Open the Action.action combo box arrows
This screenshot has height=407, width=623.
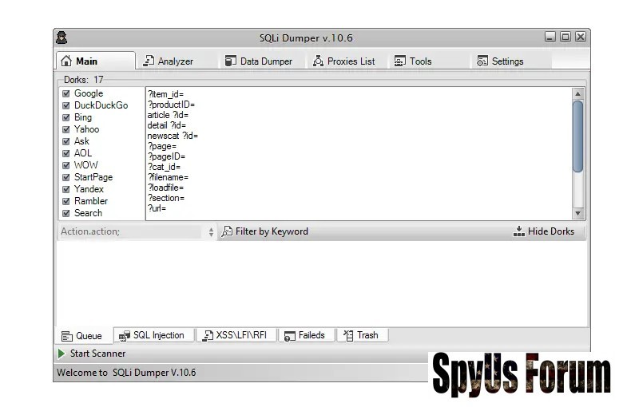pos(211,232)
